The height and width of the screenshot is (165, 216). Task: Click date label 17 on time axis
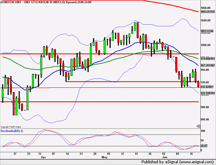pos(15,154)
